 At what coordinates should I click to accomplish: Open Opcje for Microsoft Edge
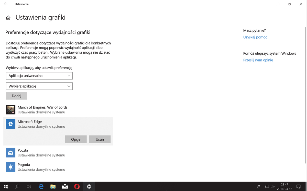[76, 139]
